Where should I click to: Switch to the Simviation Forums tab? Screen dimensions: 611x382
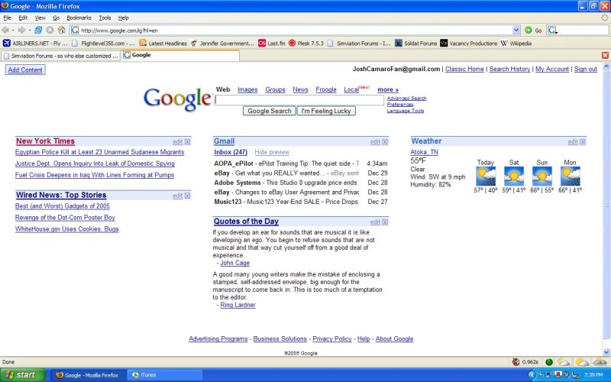coord(61,55)
